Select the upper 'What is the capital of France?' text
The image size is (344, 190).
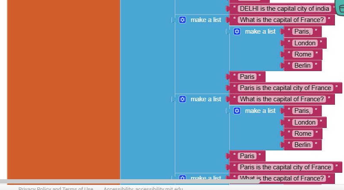(x=282, y=20)
